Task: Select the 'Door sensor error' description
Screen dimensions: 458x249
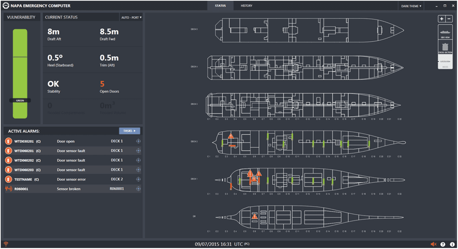Action: point(71,179)
